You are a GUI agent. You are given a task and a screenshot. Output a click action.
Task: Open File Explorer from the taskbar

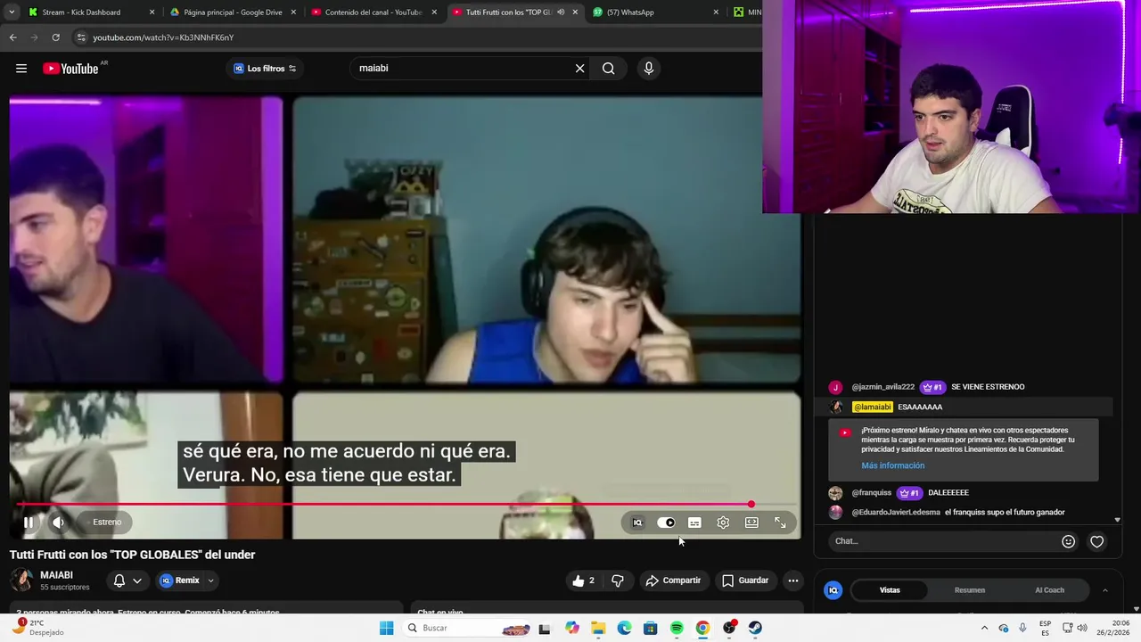pos(598,628)
